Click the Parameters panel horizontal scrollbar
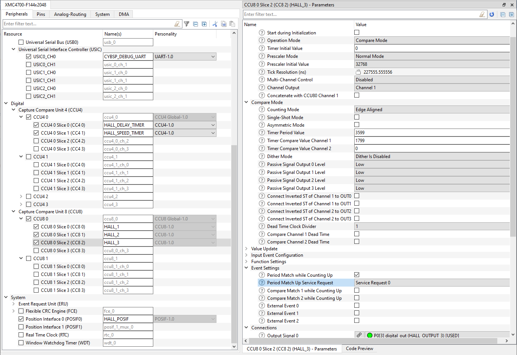Screen dimensions: 517x355 (373, 341)
